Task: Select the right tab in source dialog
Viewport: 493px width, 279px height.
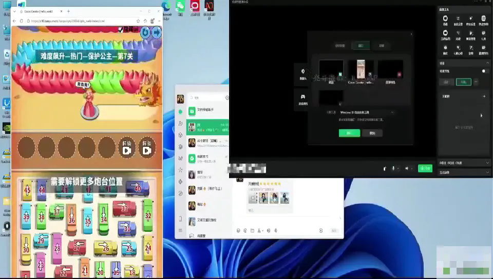Action: [x=382, y=46]
